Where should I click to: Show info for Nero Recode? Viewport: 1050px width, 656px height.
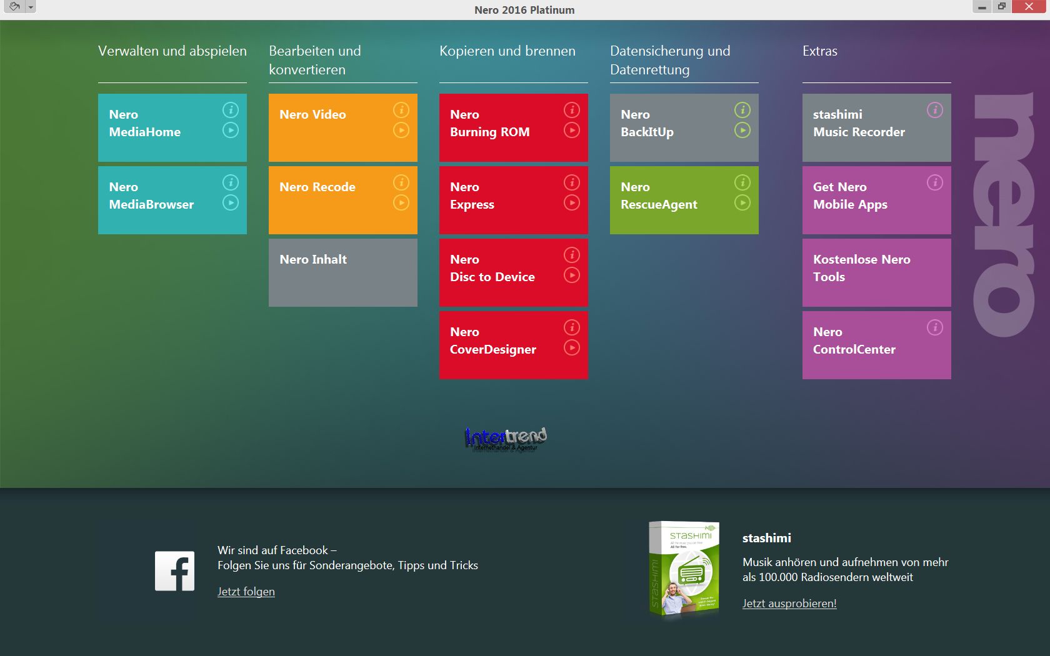[401, 182]
